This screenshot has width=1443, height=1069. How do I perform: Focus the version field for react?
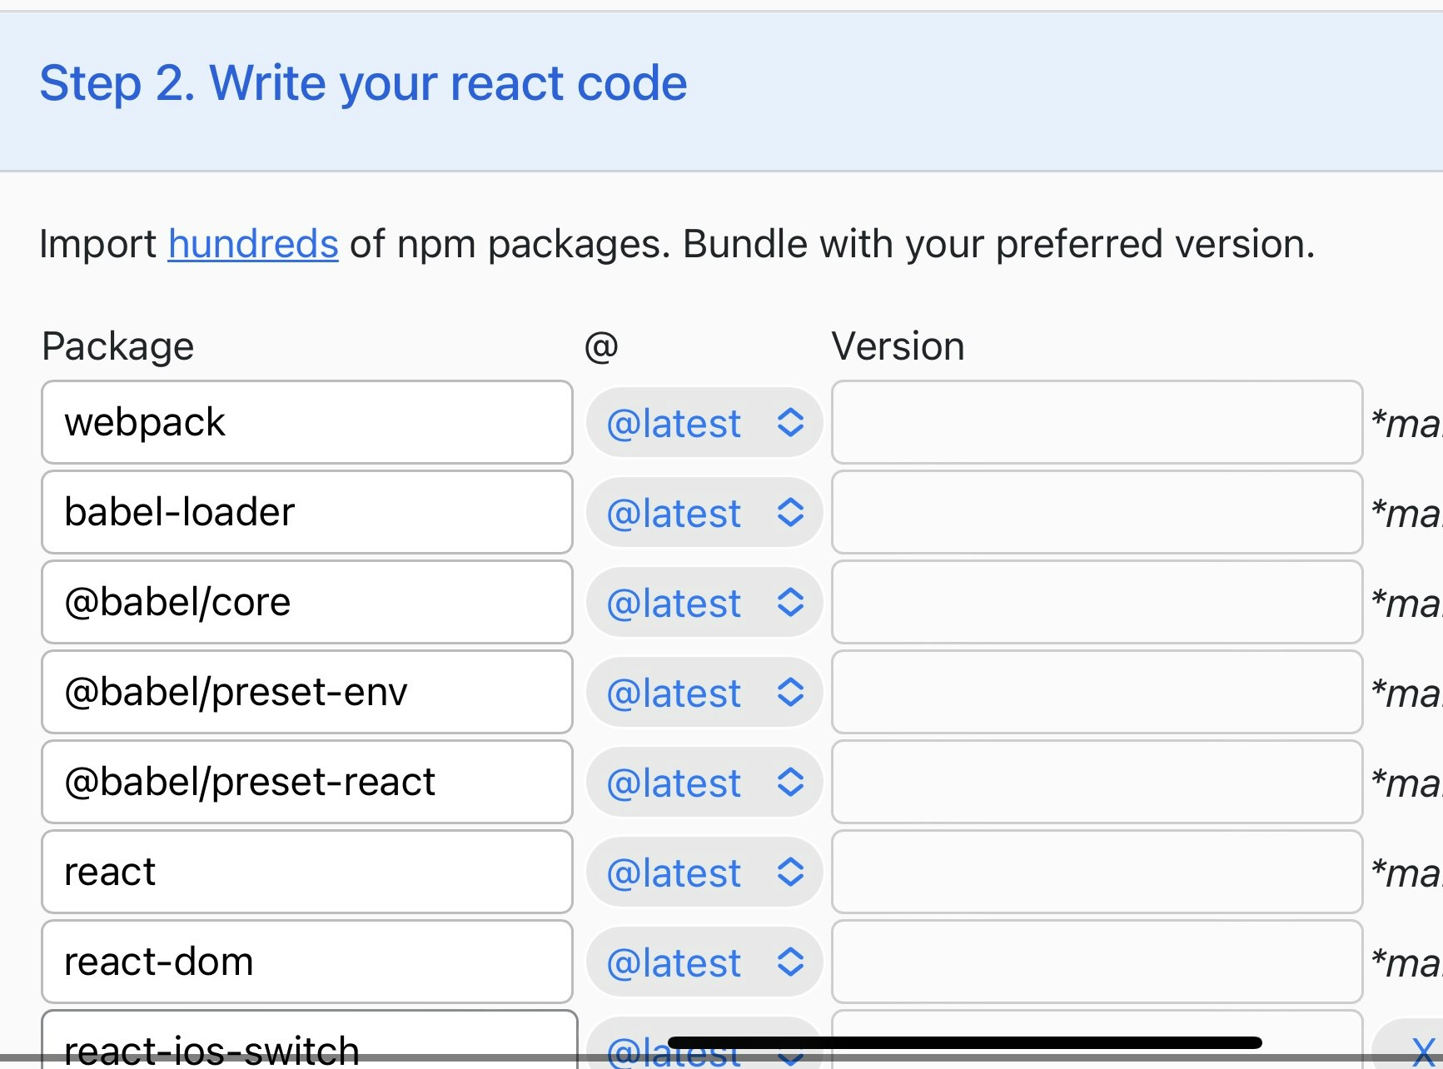1097,872
